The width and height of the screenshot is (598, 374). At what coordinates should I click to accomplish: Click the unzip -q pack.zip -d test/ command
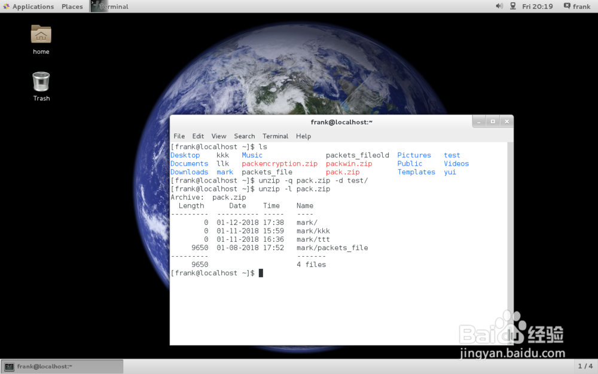(313, 181)
